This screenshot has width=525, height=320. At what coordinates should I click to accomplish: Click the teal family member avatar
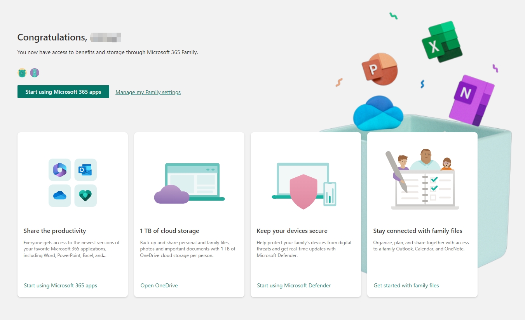click(22, 73)
